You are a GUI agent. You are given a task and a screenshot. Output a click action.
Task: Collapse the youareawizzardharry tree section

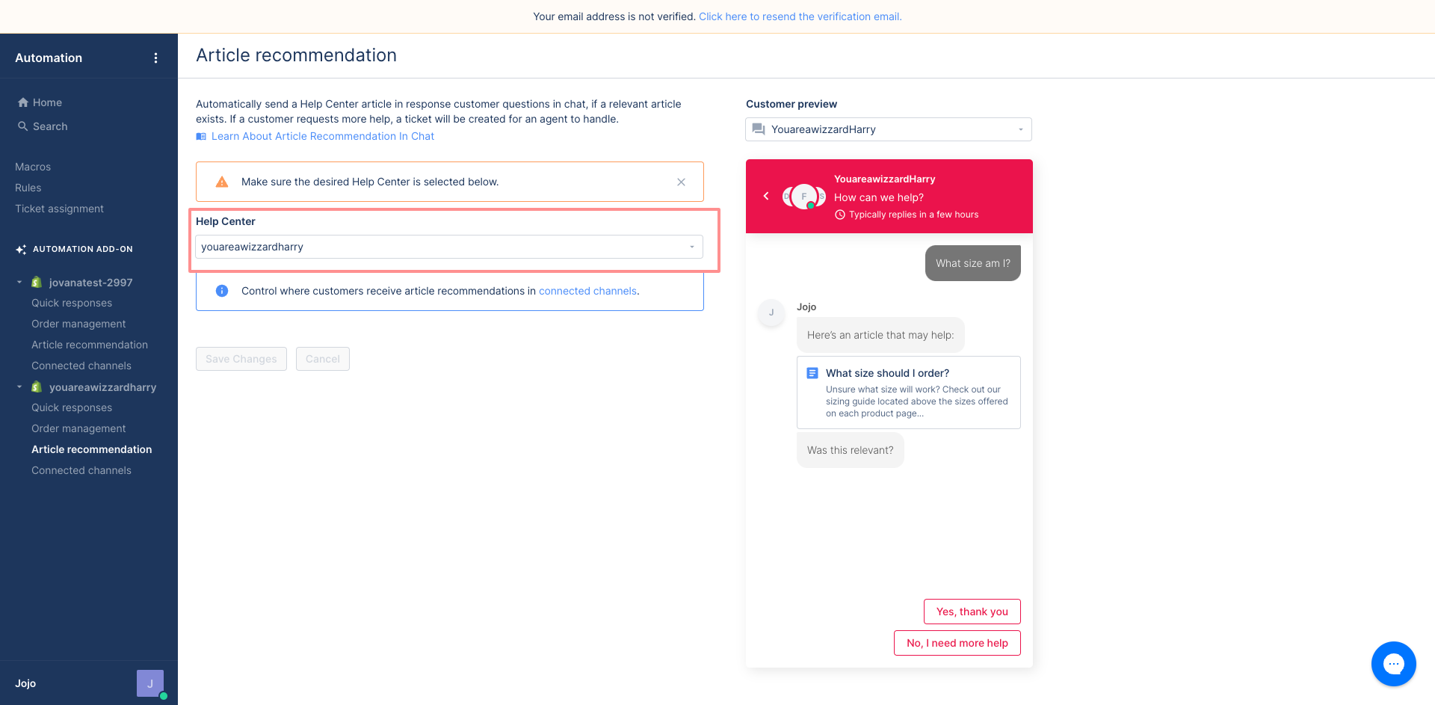(19, 387)
